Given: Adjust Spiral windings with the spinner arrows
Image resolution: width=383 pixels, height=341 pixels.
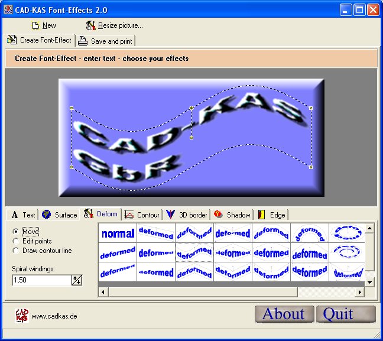Looking at the screenshot, I should coord(77,280).
